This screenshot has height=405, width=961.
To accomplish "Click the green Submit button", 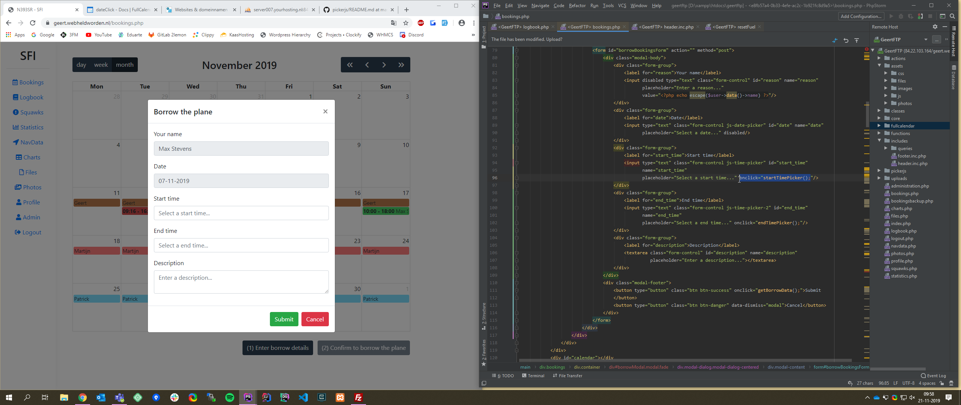I will tap(284, 319).
